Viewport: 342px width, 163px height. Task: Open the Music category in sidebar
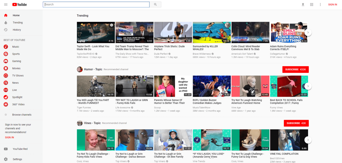[15, 47]
